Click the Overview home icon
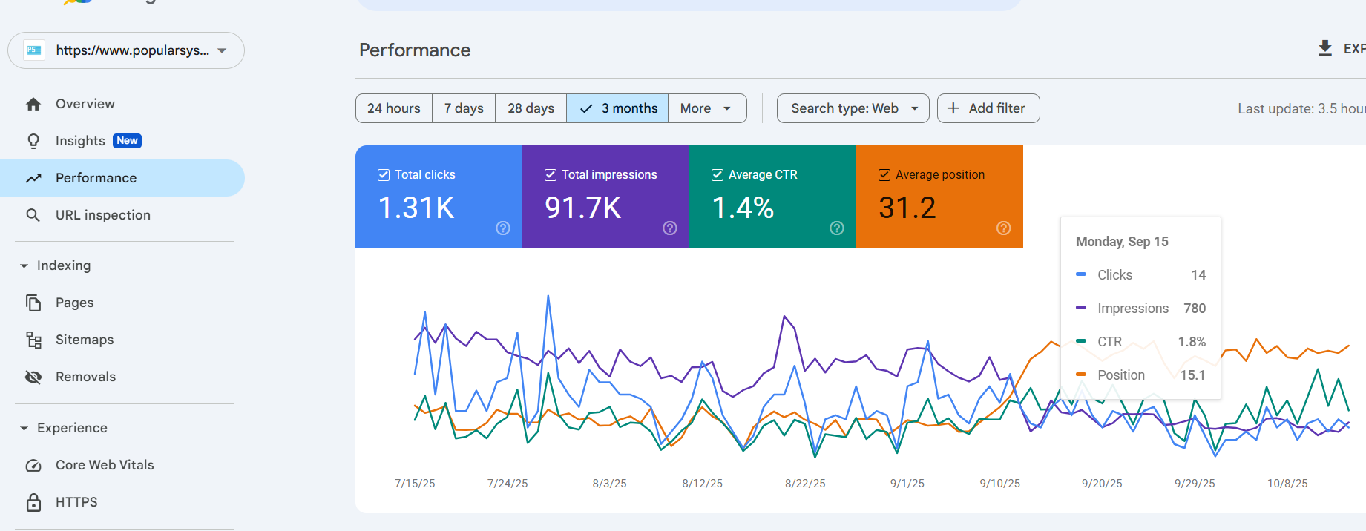Image resolution: width=1366 pixels, height=531 pixels. click(33, 105)
